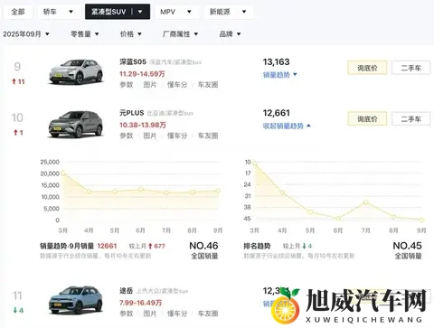Open 图片 for 途岳

point(150,314)
